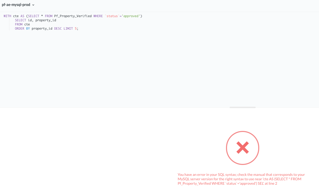Click the chevron beside the database name
The height and width of the screenshot is (193, 319).
[x=33, y=5]
